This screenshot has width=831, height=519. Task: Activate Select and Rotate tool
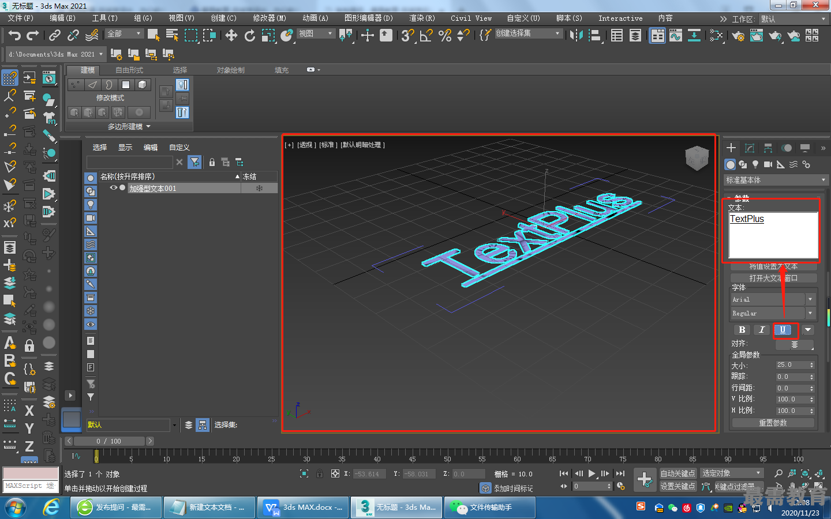pyautogui.click(x=250, y=36)
